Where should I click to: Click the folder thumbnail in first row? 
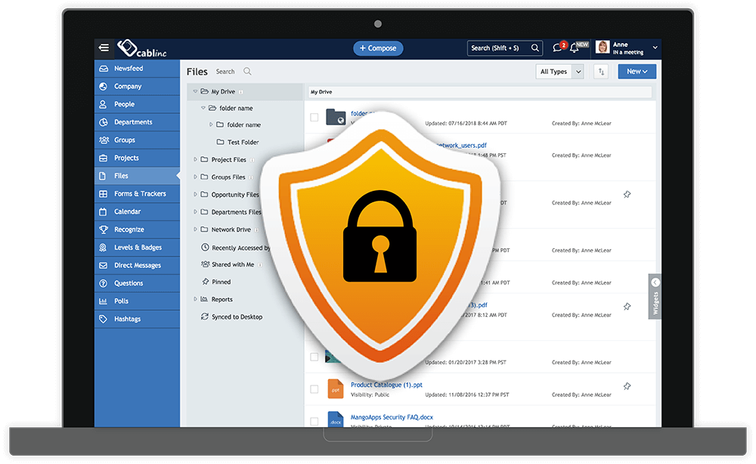336,117
